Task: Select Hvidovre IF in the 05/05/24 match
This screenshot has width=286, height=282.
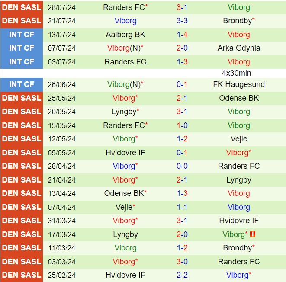Action: pos(125,153)
